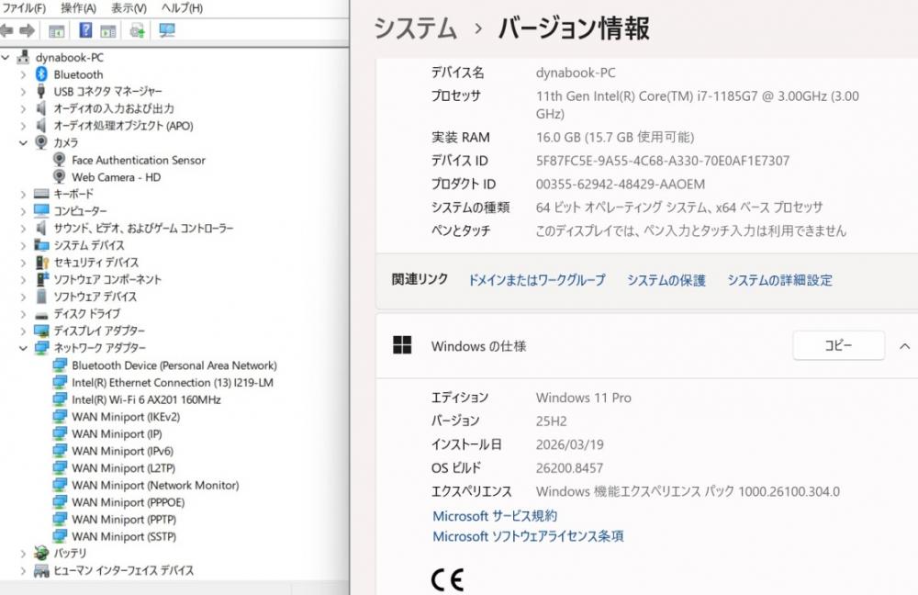This screenshot has height=595, width=918.
Task: Select WAN Miniport (SSTP) adapter icon
Action: 59,536
